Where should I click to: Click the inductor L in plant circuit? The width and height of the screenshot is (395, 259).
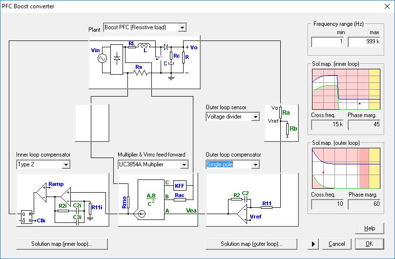pyautogui.click(x=146, y=47)
